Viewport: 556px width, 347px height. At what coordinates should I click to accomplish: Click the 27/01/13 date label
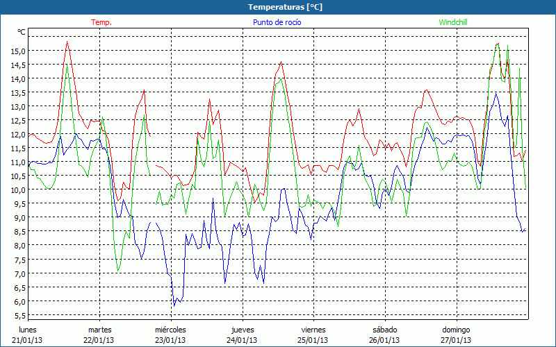[456, 340]
